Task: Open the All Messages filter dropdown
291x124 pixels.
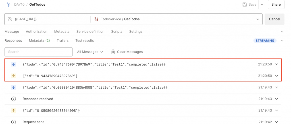Action: 90,52
